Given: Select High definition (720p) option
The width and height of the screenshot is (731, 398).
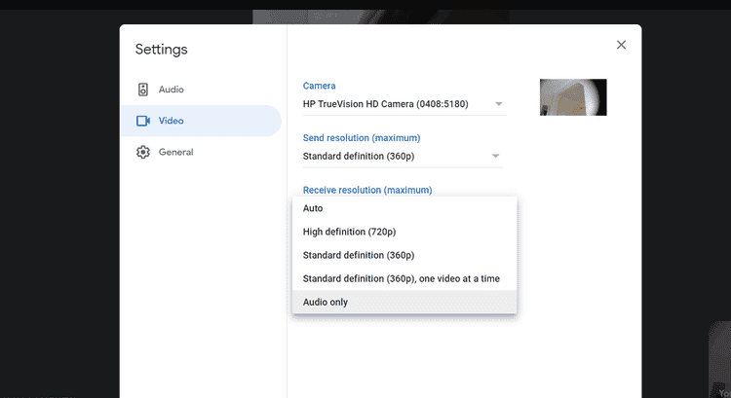Looking at the screenshot, I should (350, 232).
